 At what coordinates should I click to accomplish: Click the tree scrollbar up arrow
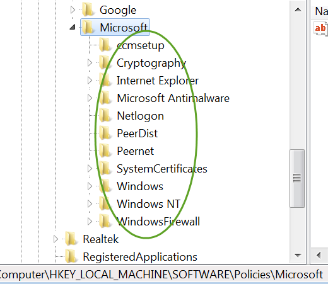tap(298, 9)
